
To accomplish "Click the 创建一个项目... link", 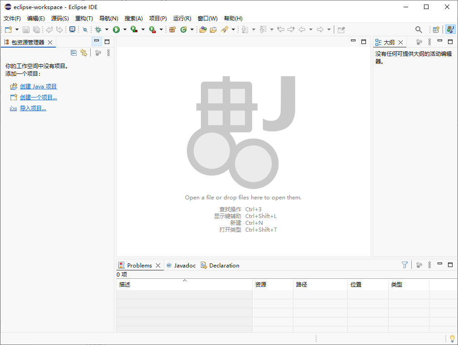I will [38, 97].
